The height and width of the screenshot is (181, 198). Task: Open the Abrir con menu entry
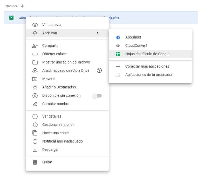(x=67, y=33)
